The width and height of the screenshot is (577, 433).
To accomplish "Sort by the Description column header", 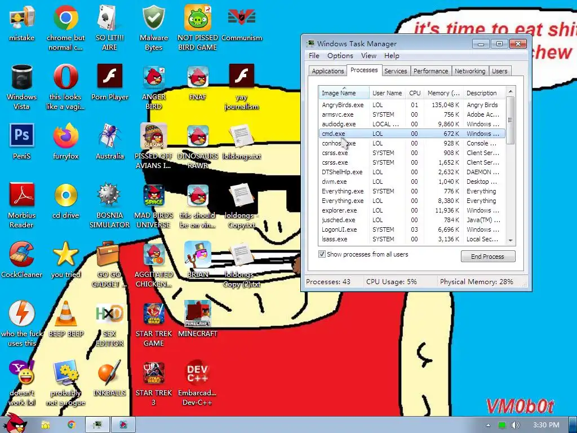I will (x=484, y=93).
